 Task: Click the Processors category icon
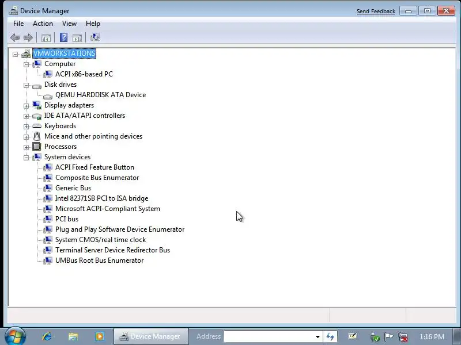(37, 147)
